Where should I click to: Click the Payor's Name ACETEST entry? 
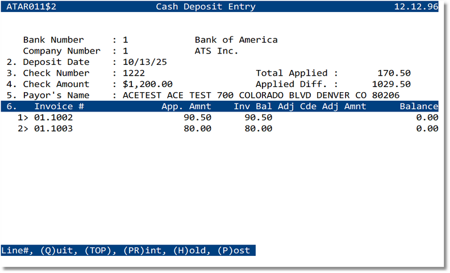click(x=142, y=96)
